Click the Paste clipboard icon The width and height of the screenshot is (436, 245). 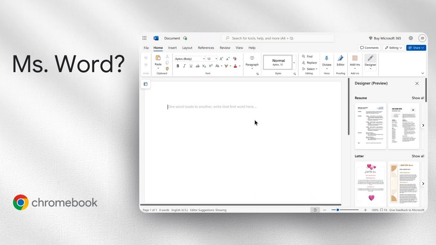tap(158, 58)
